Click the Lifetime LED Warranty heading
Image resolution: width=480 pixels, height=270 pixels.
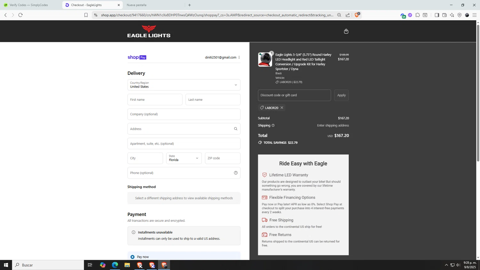pyautogui.click(x=289, y=175)
